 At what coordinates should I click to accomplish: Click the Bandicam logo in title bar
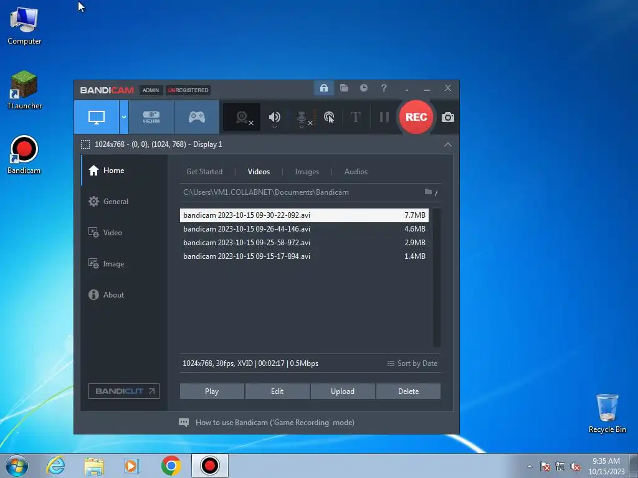[x=107, y=90]
